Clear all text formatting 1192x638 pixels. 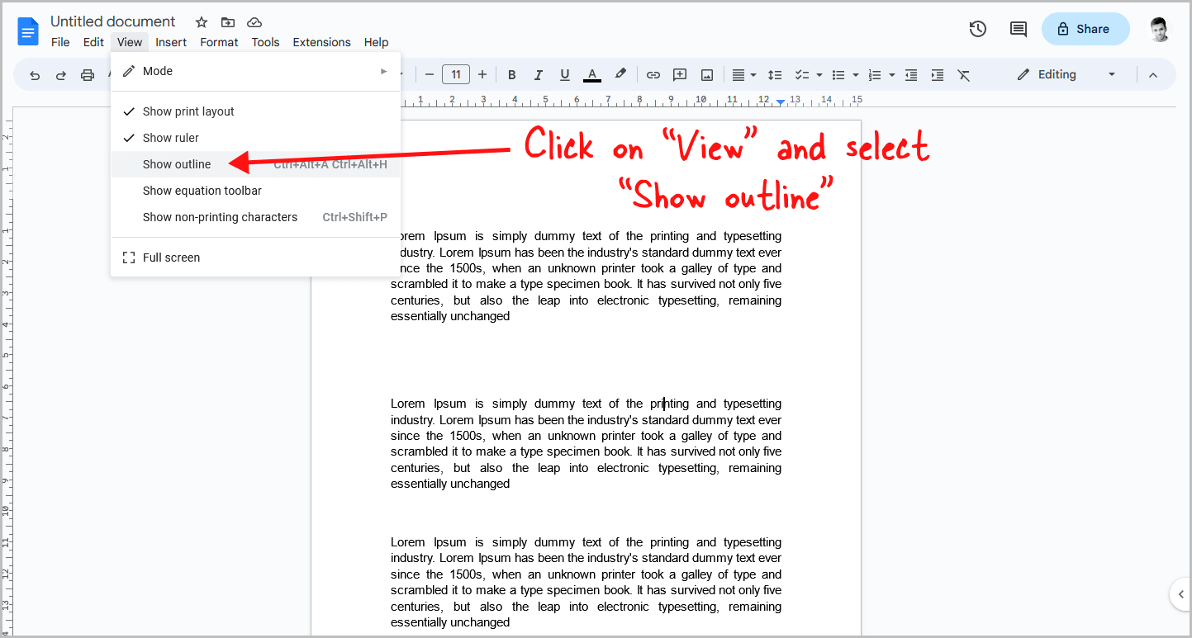point(963,74)
